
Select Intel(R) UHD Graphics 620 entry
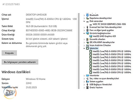(104, 36)
